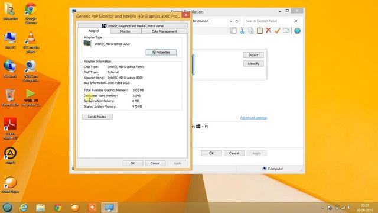Open the Start button on taskbar
The image size is (378, 213).
click(7, 208)
